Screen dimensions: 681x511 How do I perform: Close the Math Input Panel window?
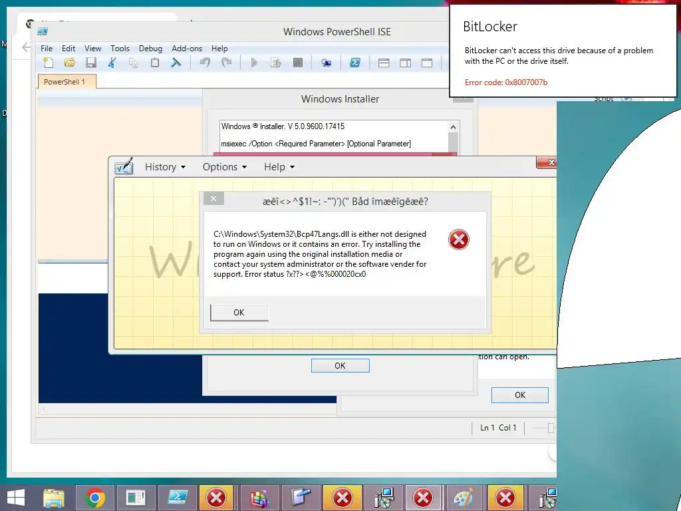(x=548, y=162)
